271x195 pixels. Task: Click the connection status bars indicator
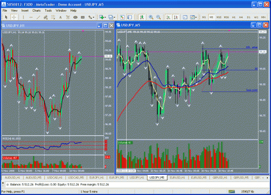click(232, 192)
